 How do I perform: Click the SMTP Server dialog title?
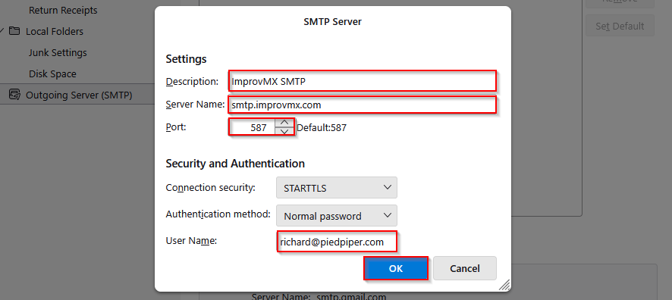(332, 21)
